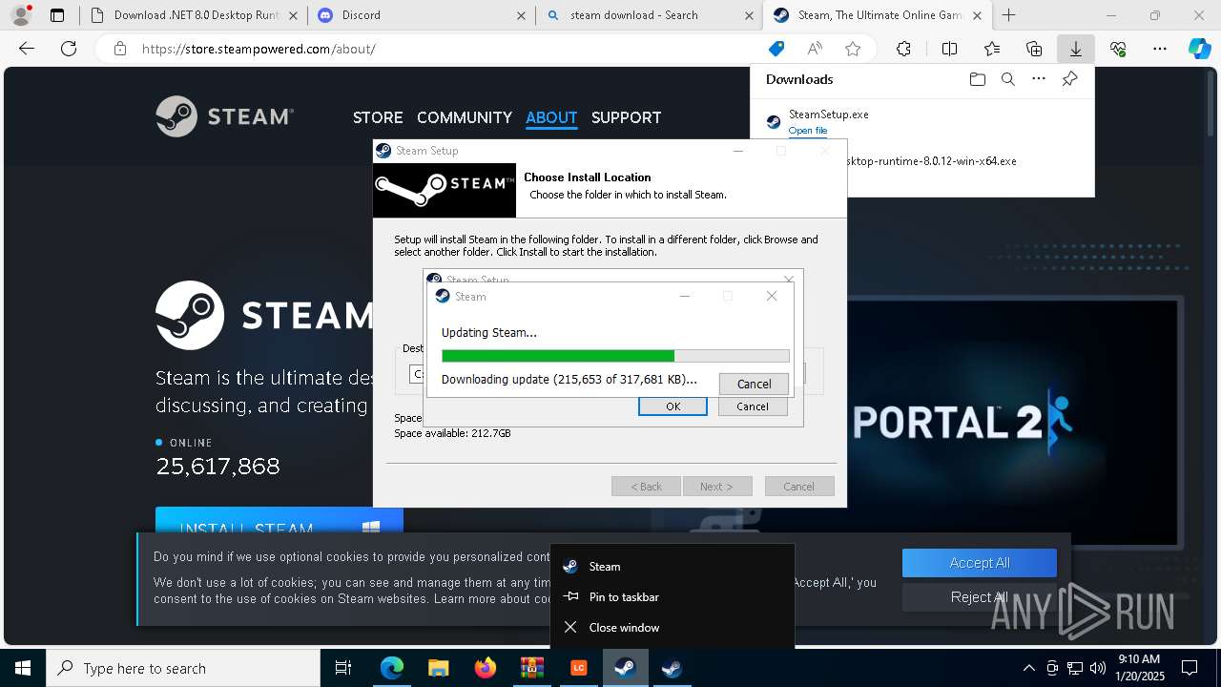
Task: Switch to the Discord tab
Action: coord(421,15)
